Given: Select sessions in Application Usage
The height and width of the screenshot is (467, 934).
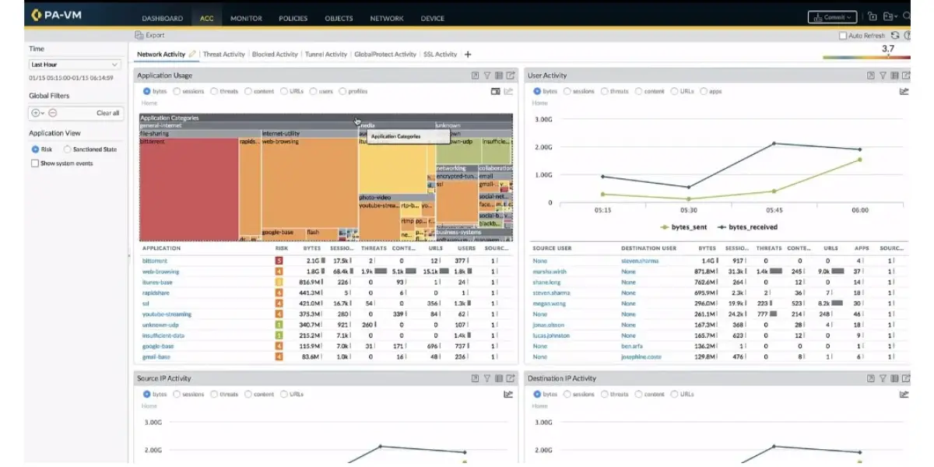Looking at the screenshot, I should click(177, 91).
